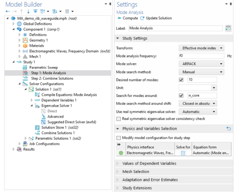
Task: Click the Step 2 Combine Solutions icon
Action: point(25,78)
